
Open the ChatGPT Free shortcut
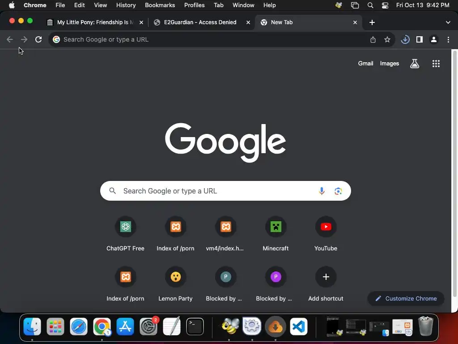(126, 234)
